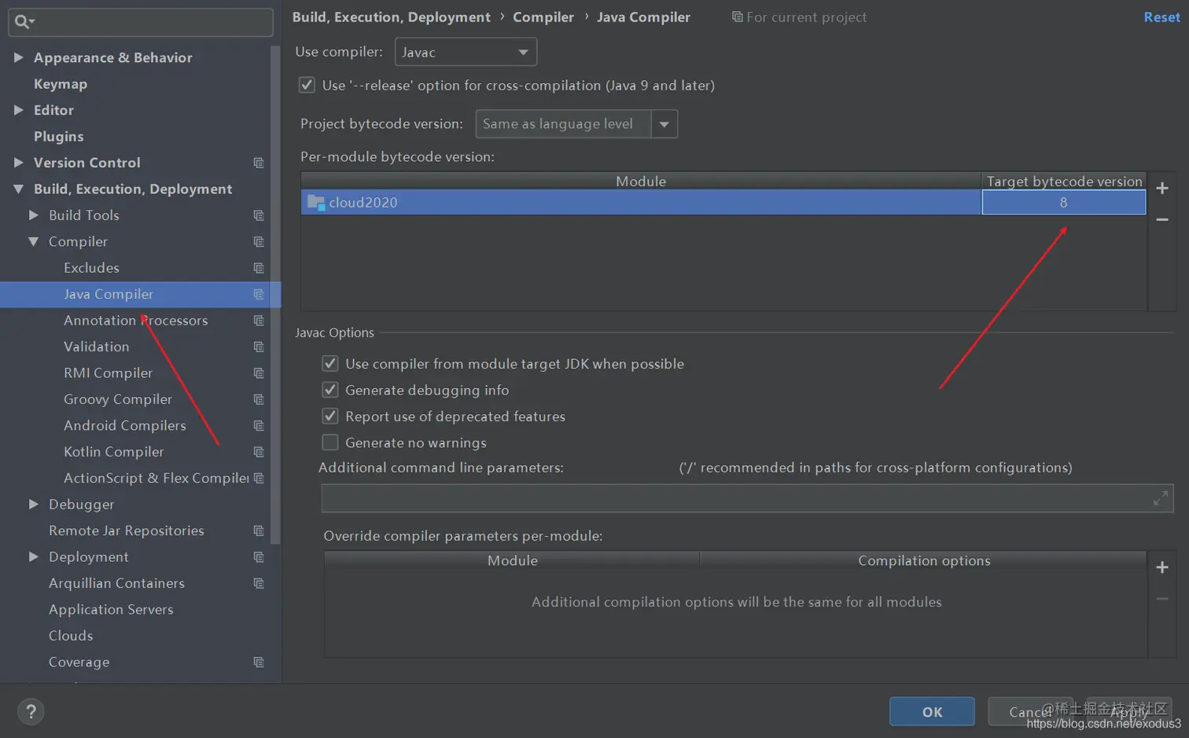
Task: Select Keymap in the settings tree
Action: pos(61,84)
